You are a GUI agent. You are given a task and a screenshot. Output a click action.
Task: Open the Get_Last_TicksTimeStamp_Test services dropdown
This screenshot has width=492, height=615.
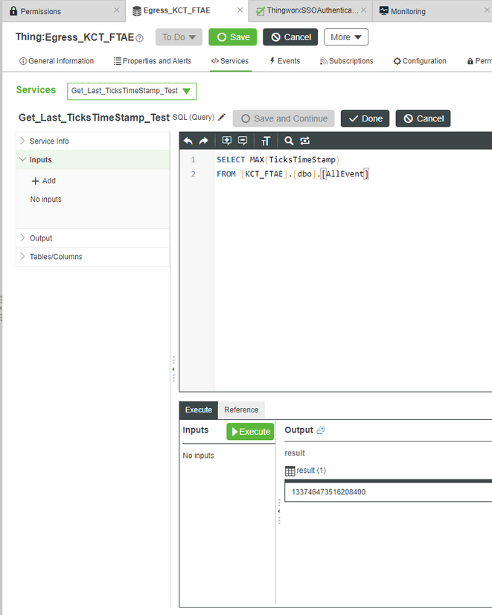click(x=132, y=91)
